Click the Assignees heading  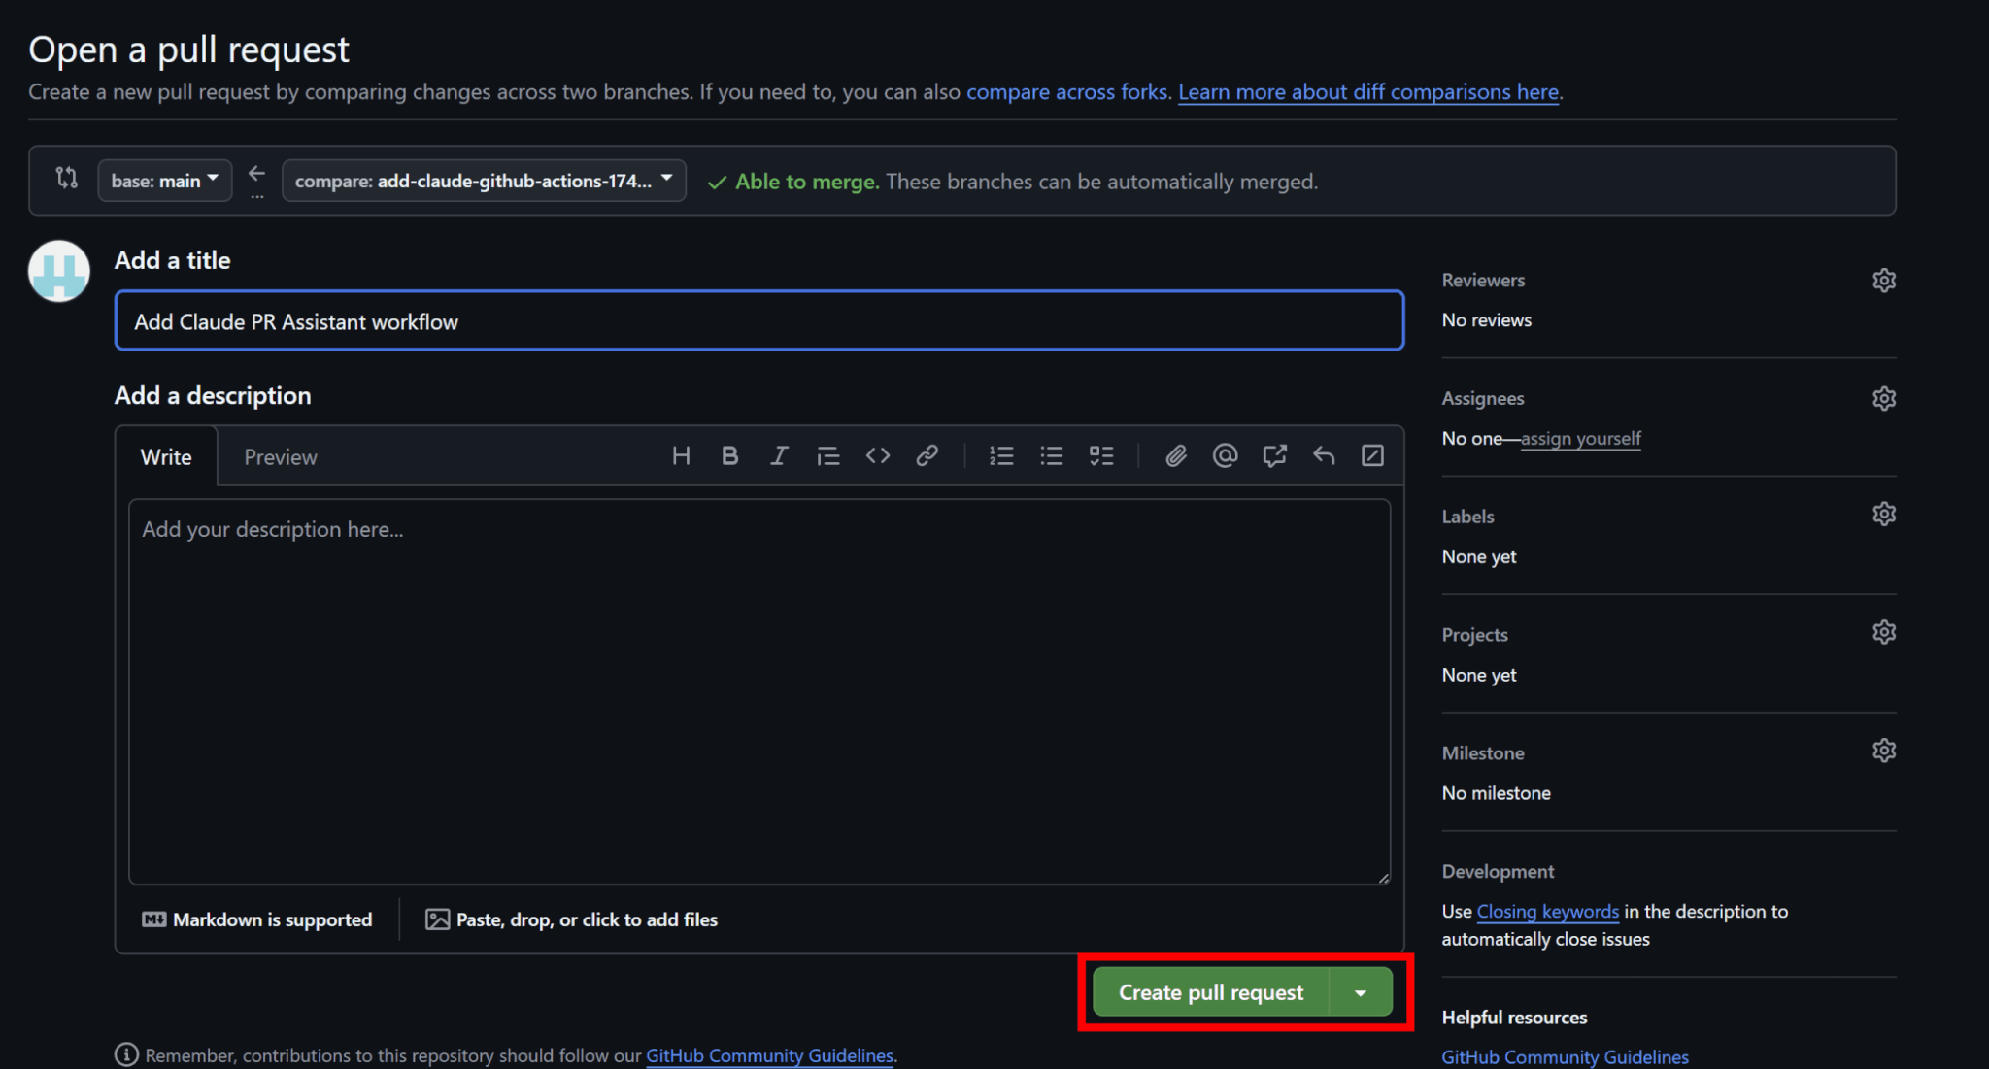pos(1483,399)
